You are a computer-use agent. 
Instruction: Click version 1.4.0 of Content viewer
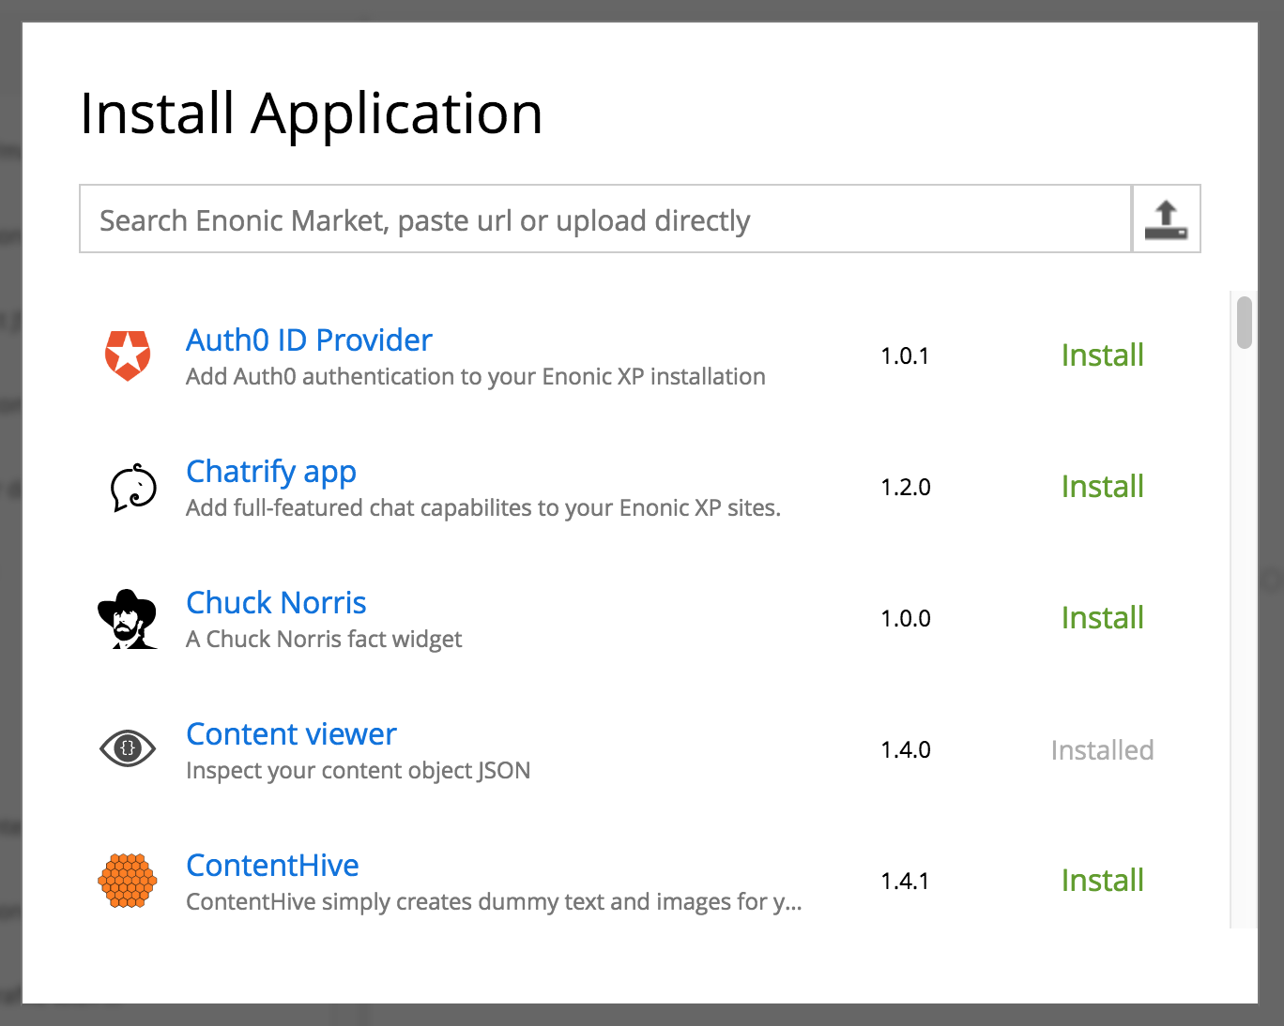(906, 750)
